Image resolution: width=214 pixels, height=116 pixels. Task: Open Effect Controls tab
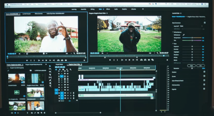pyautogui.click(x=39, y=14)
